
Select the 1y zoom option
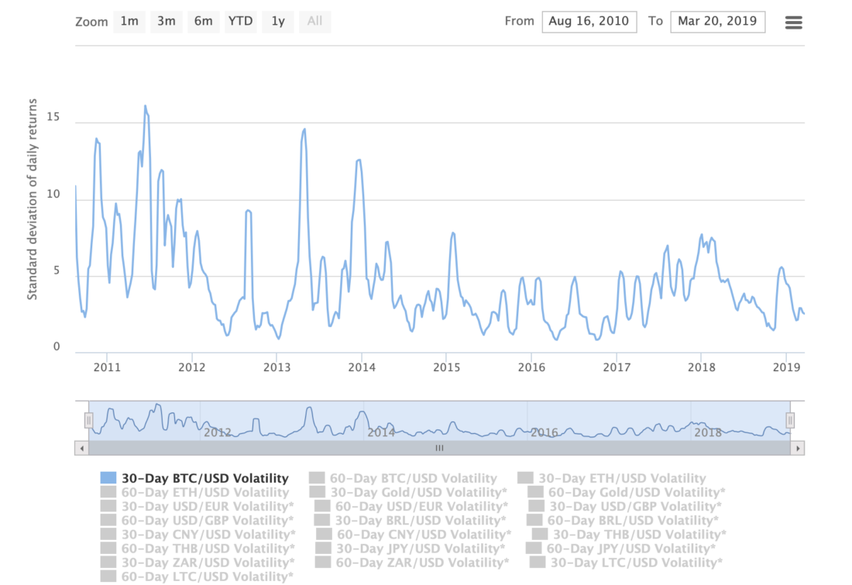[x=277, y=22]
